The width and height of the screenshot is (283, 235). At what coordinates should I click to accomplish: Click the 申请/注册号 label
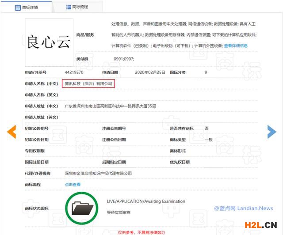[x=36, y=72]
